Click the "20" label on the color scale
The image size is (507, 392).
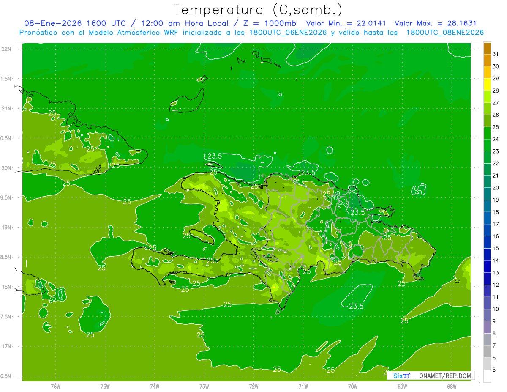(x=496, y=188)
